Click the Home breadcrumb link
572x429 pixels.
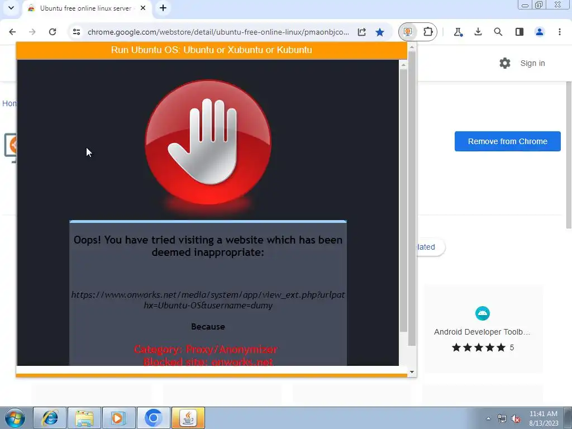(9, 103)
